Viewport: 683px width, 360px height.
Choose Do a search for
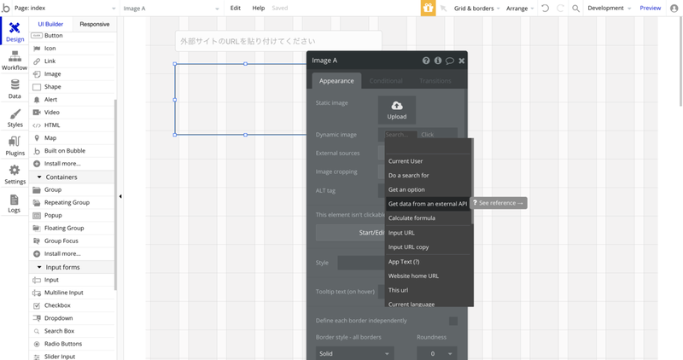click(428, 176)
